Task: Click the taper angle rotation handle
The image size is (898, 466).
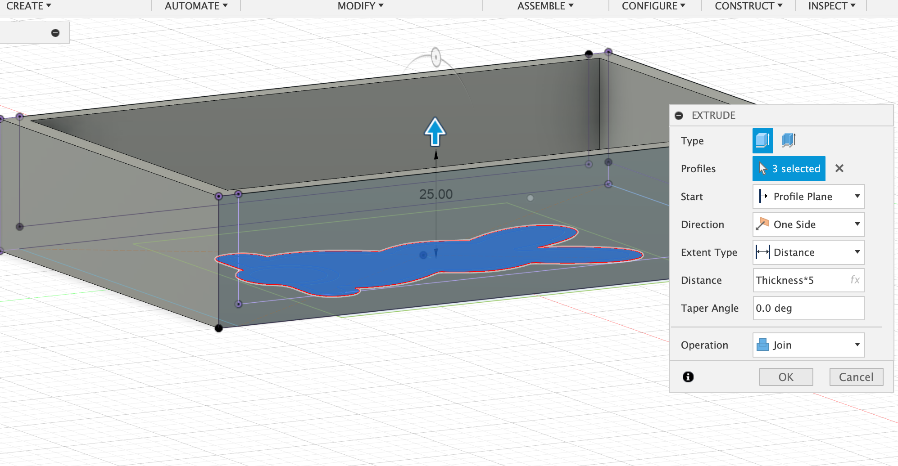Action: [435, 57]
